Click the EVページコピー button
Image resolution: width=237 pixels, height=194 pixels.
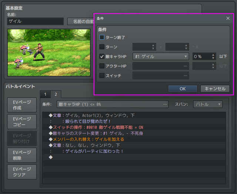click(22, 122)
